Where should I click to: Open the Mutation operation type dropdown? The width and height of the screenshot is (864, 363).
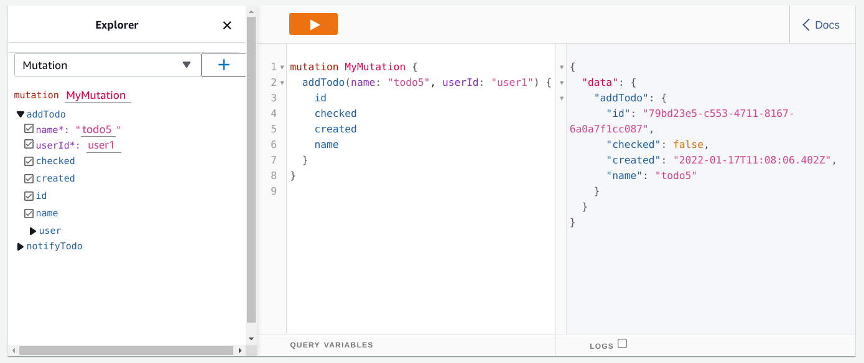coord(108,65)
